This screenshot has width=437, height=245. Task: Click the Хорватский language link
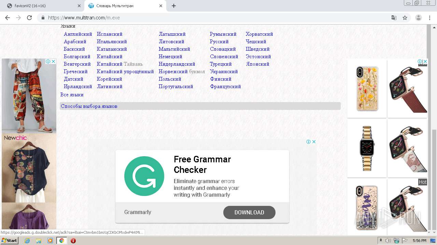[x=259, y=34]
